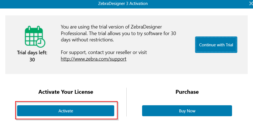This screenshot has width=253, height=128.
Task: Open the zebra.com/support hyperlink
Action: tap(94, 59)
